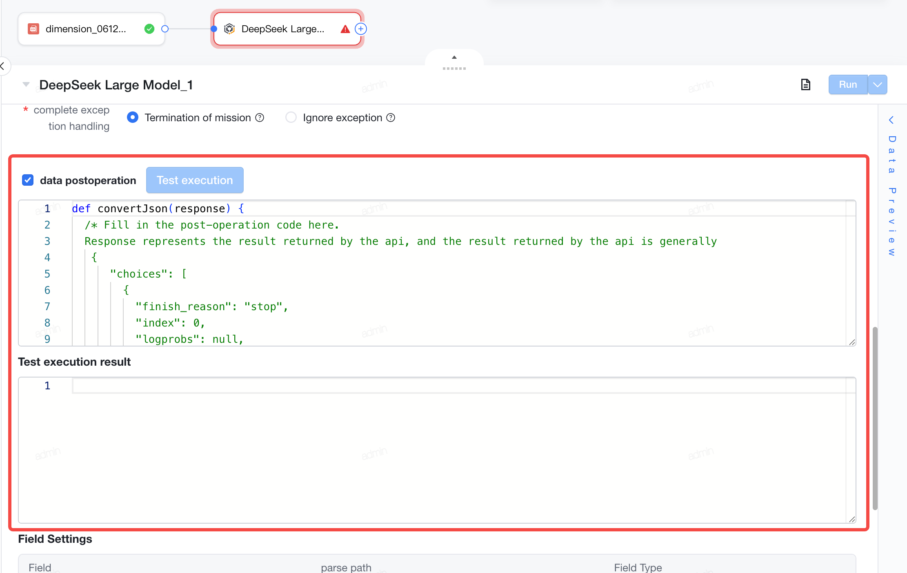Add next node with the plus icon

click(361, 29)
